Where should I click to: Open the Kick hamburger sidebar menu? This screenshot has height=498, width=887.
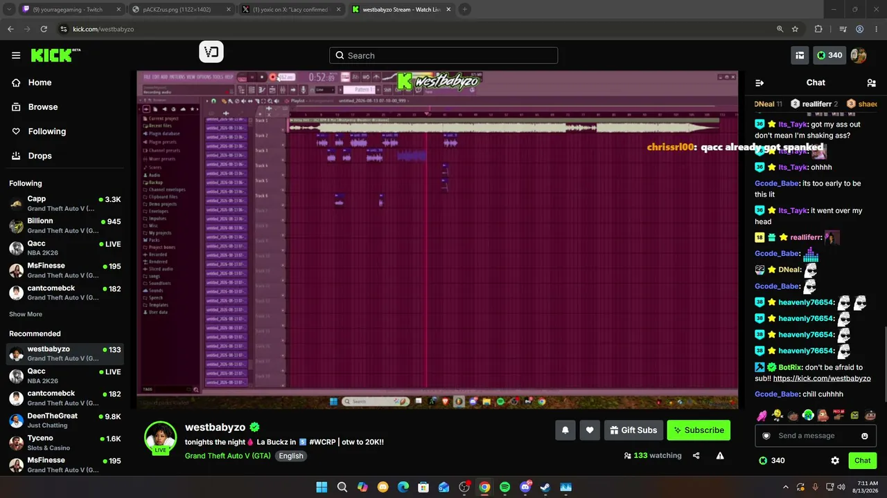(x=16, y=55)
